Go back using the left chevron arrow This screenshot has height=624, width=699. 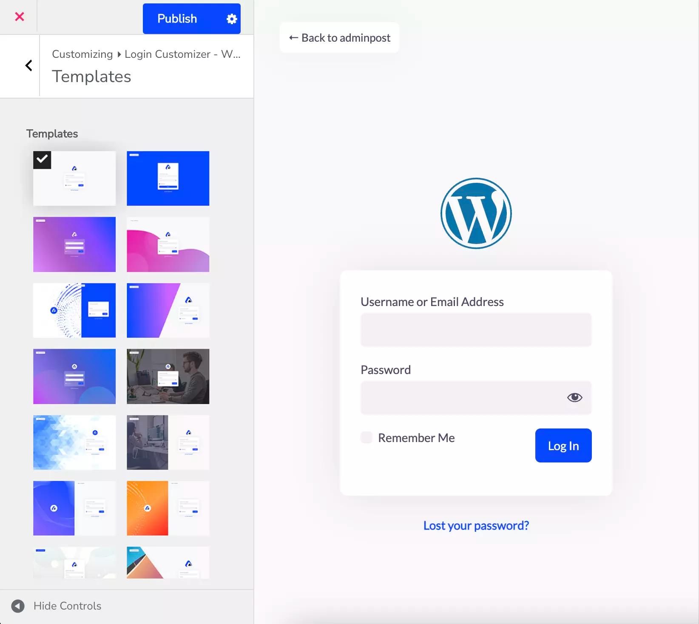point(28,65)
